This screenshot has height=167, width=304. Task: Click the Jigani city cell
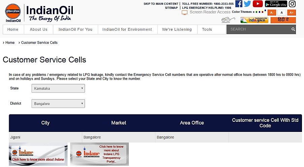click(45, 137)
